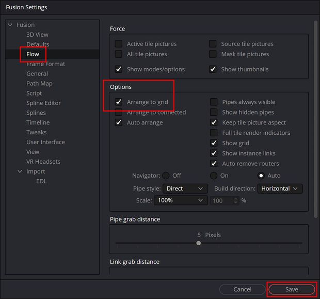The width and height of the screenshot is (320, 299).
Task: Click the scale percent stepper arrows
Action: [x=236, y=200]
